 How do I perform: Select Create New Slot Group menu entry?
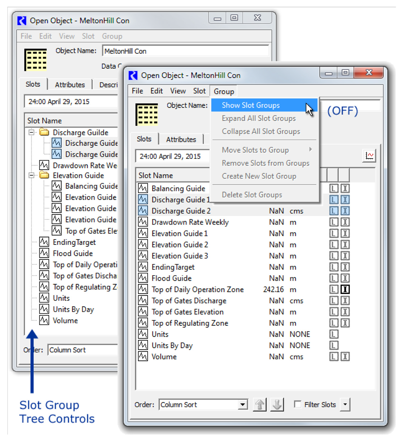259,176
